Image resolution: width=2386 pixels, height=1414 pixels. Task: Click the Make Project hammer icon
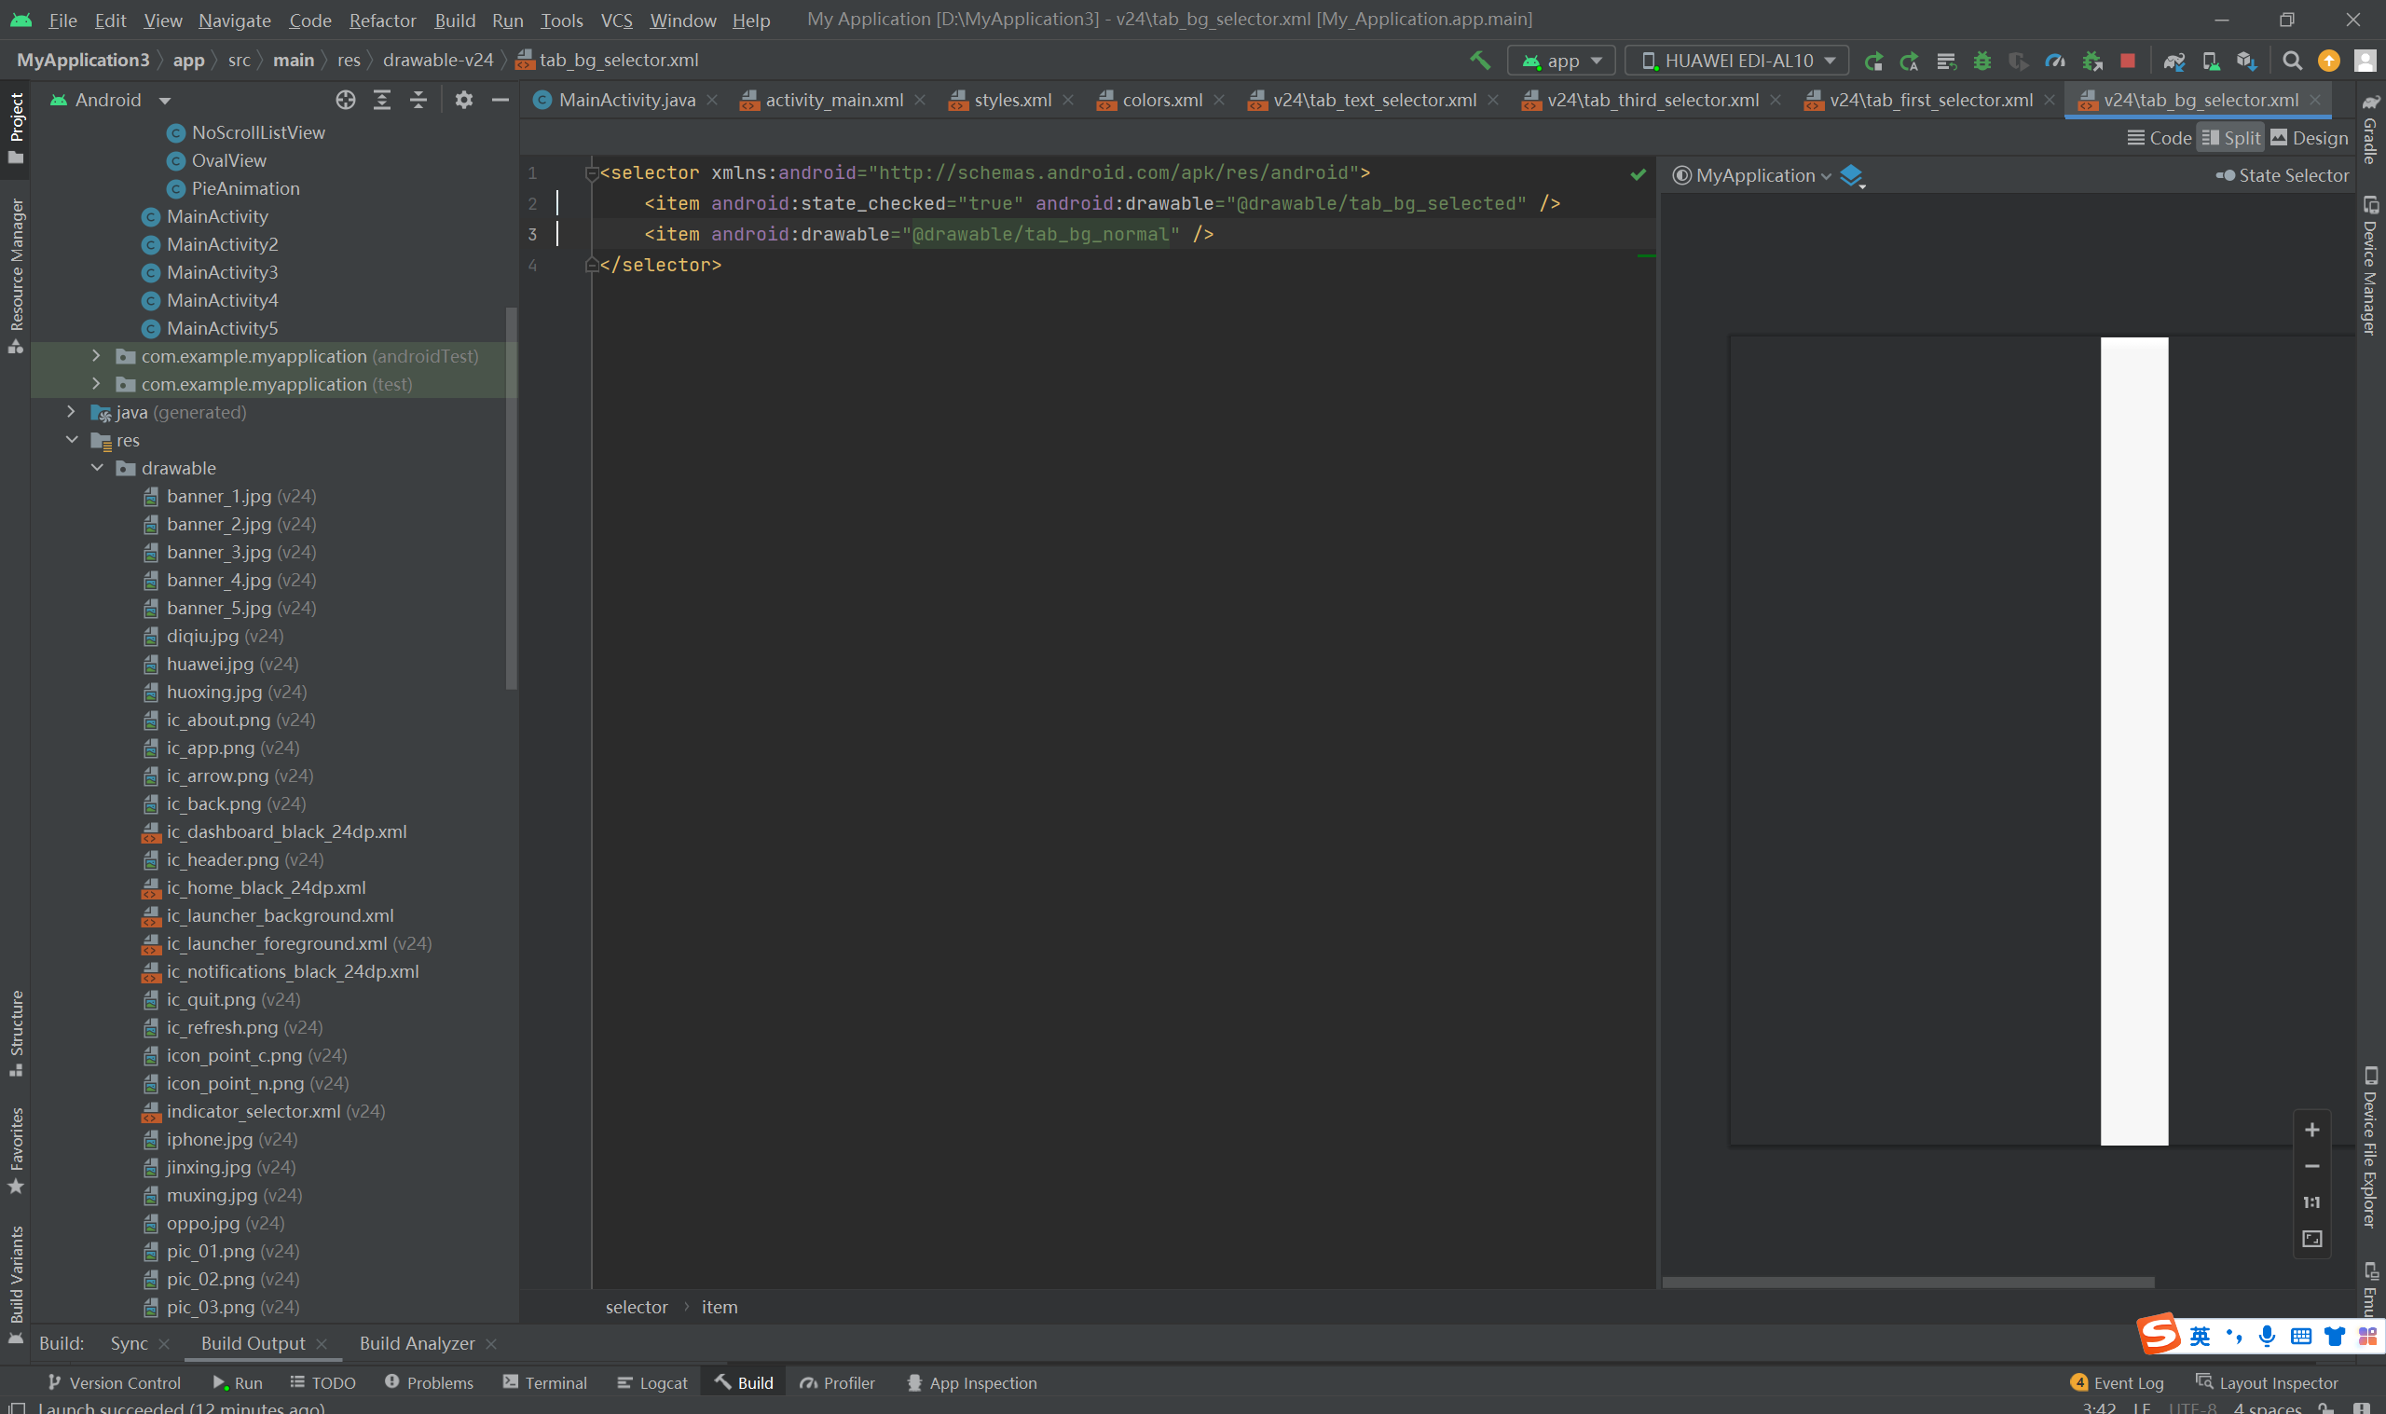point(1479,61)
